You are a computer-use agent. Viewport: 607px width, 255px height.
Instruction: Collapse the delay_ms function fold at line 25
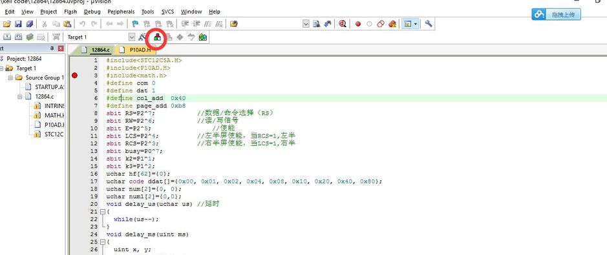(x=103, y=242)
